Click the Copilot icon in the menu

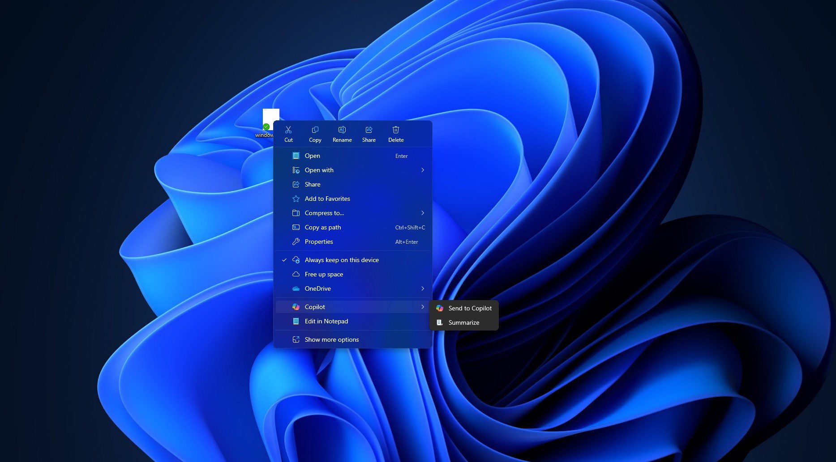[296, 307]
